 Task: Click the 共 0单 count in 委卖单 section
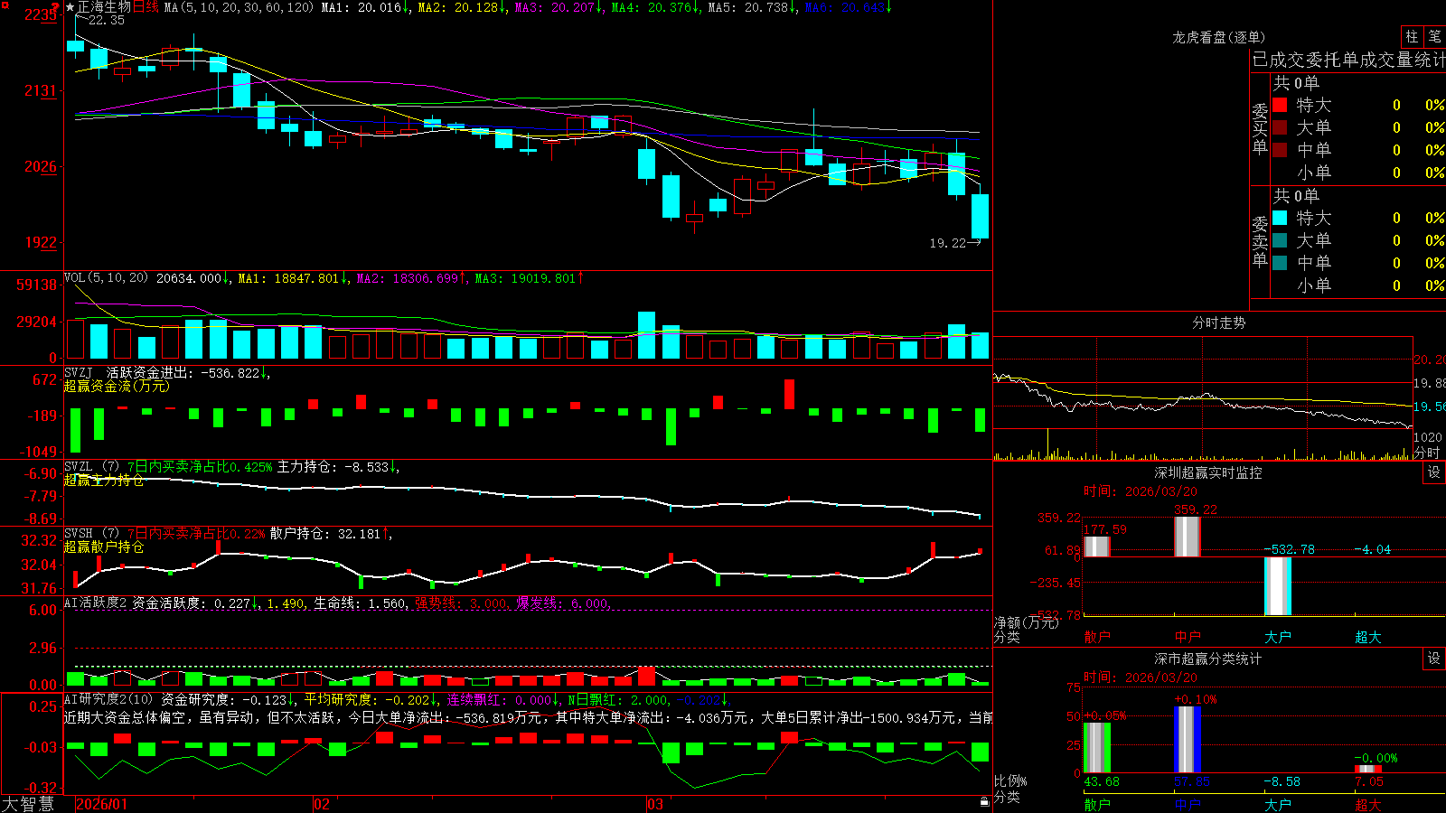coord(1296,196)
